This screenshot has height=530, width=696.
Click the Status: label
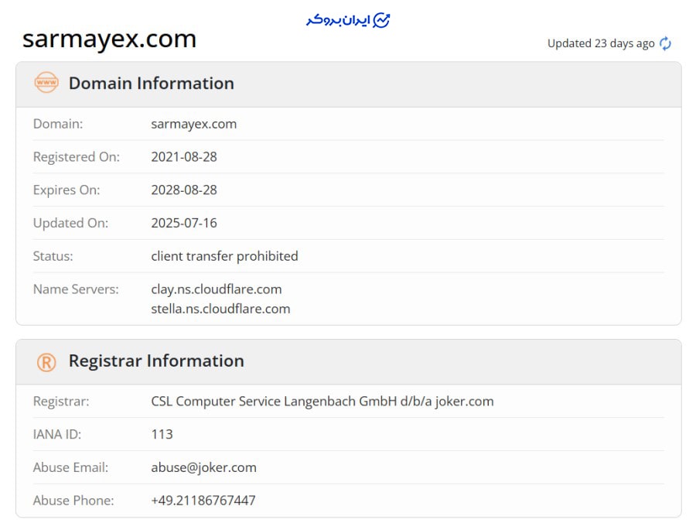point(53,256)
